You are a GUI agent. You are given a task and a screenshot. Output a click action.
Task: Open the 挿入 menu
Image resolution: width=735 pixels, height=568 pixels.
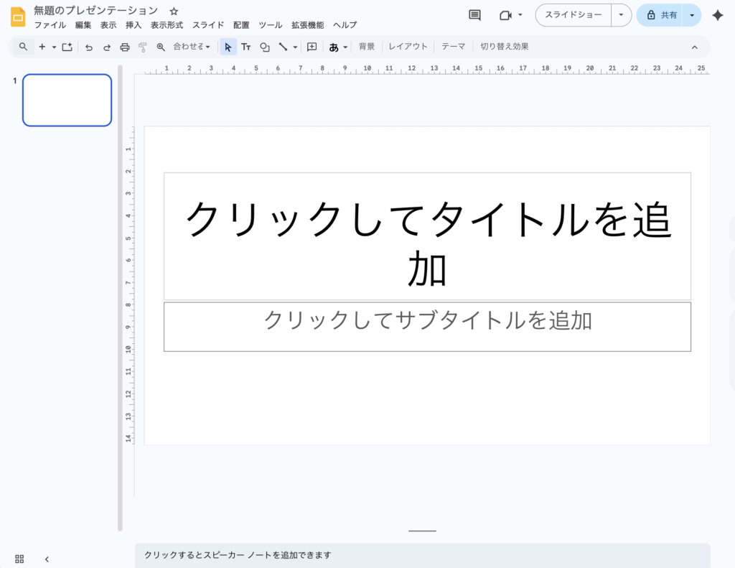click(x=134, y=25)
